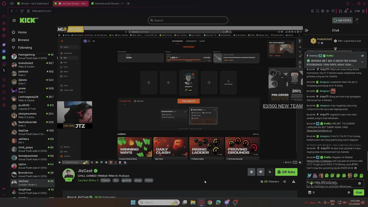The width and height of the screenshot is (368, 207).
Task: Select the 18+ tag
Action: (116, 180)
